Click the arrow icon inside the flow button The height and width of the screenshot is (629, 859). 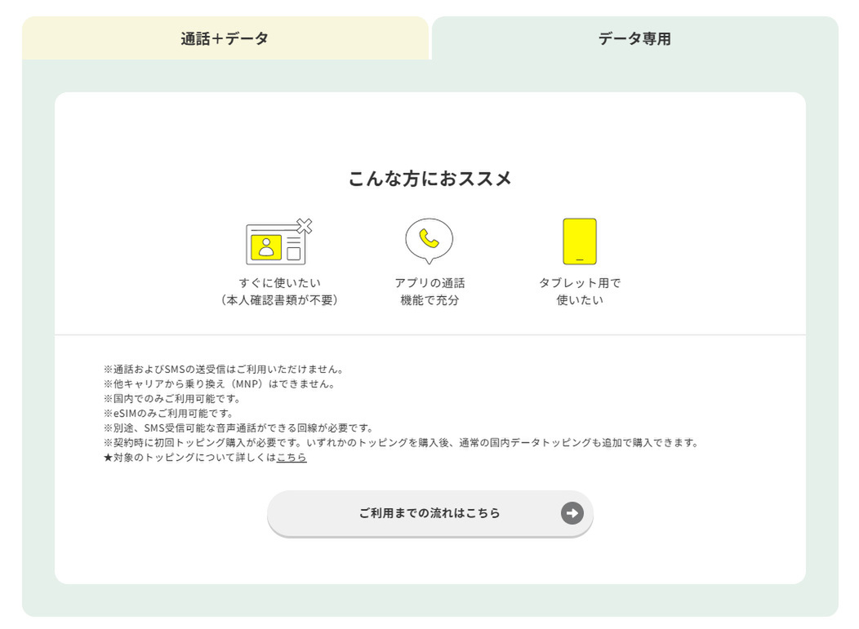point(572,512)
